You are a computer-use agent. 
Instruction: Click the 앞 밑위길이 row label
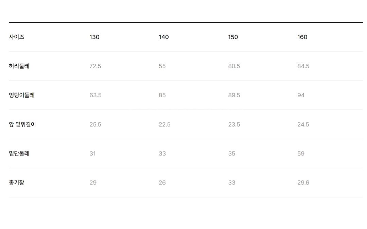(22, 124)
